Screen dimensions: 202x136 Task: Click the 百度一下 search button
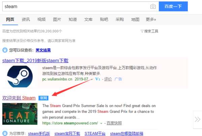point(173,6)
